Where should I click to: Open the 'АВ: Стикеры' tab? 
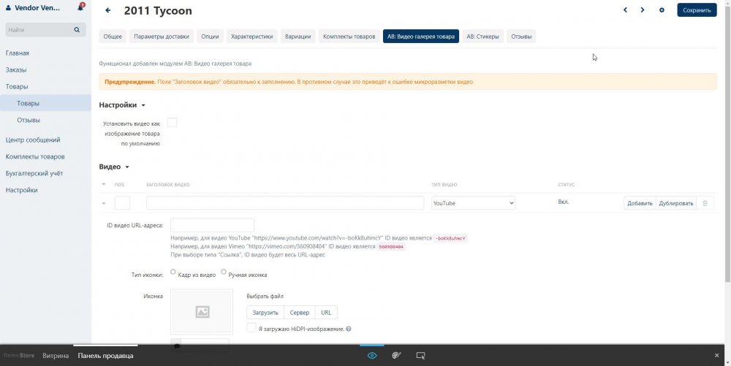483,37
